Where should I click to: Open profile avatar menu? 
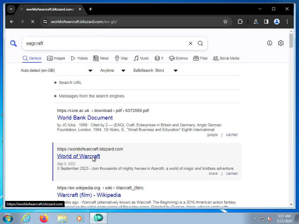277,22
